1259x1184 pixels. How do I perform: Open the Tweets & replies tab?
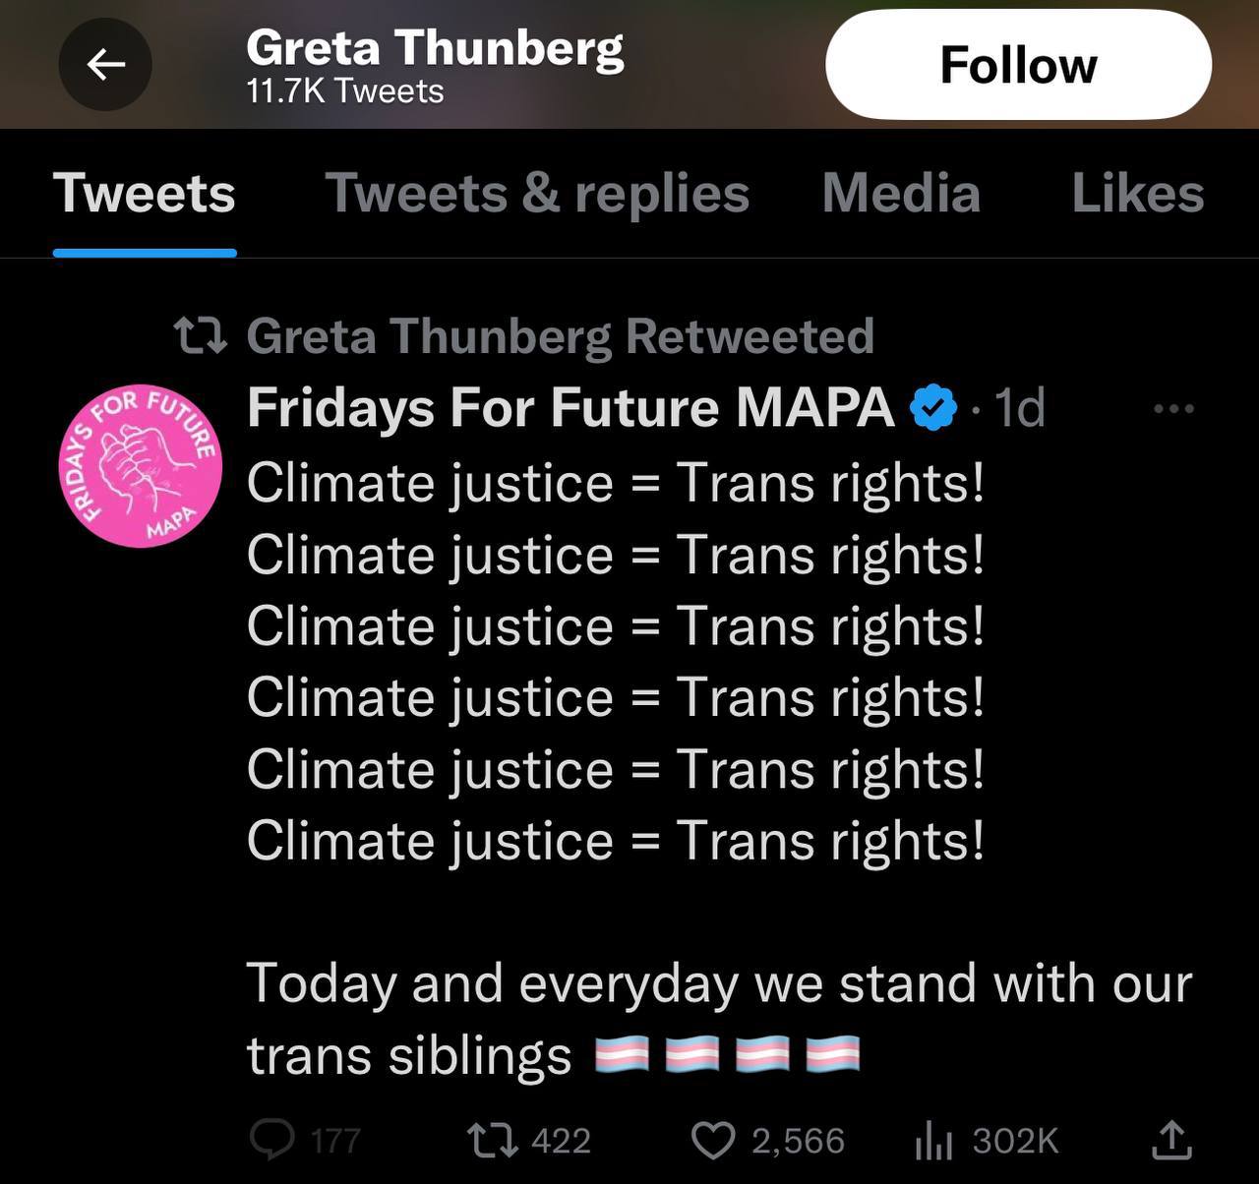537,193
